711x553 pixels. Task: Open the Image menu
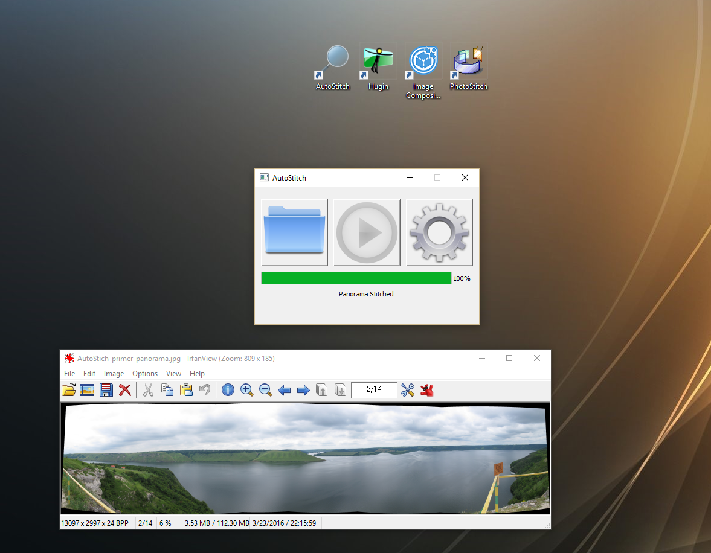(x=114, y=374)
